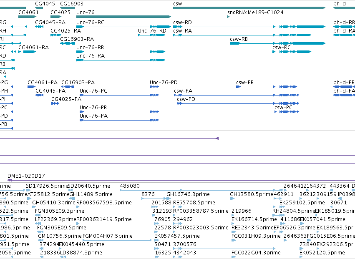Click the AT25812.5prime EST
The image size is (355, 259).
[x=29, y=199]
